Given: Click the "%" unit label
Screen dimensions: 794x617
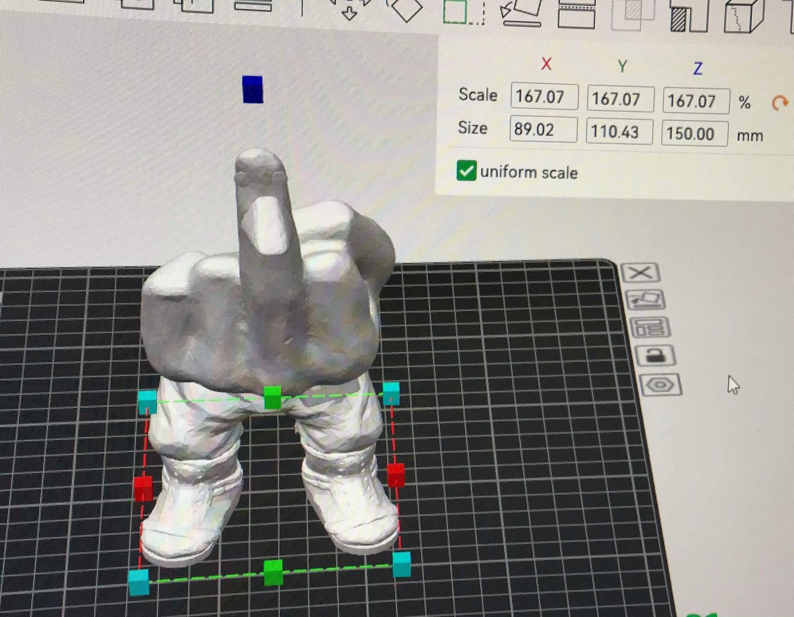Looking at the screenshot, I should [x=745, y=102].
